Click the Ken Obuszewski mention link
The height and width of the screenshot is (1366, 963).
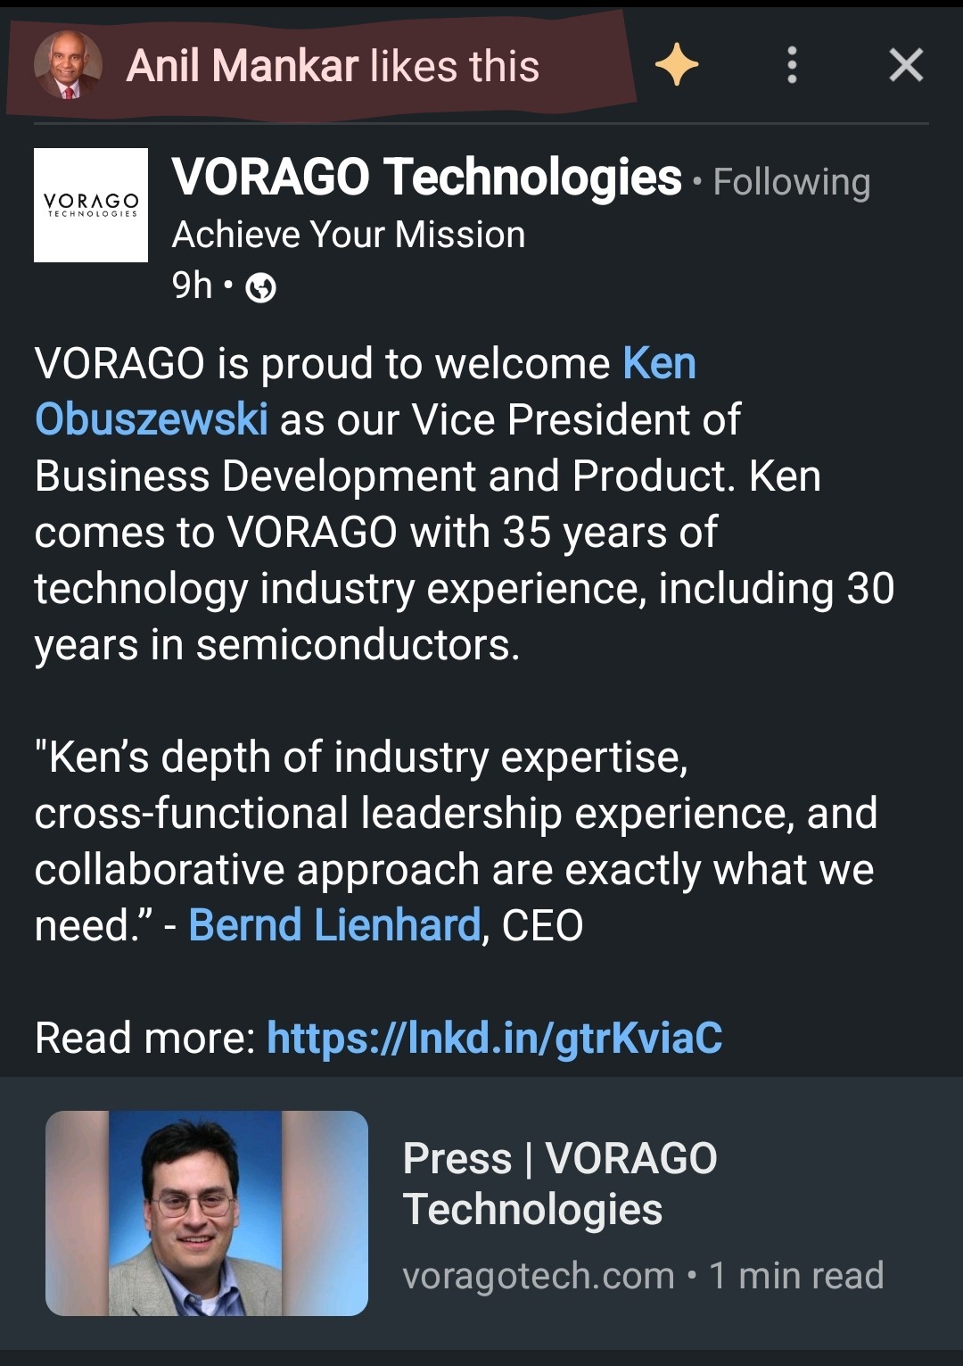(x=152, y=419)
